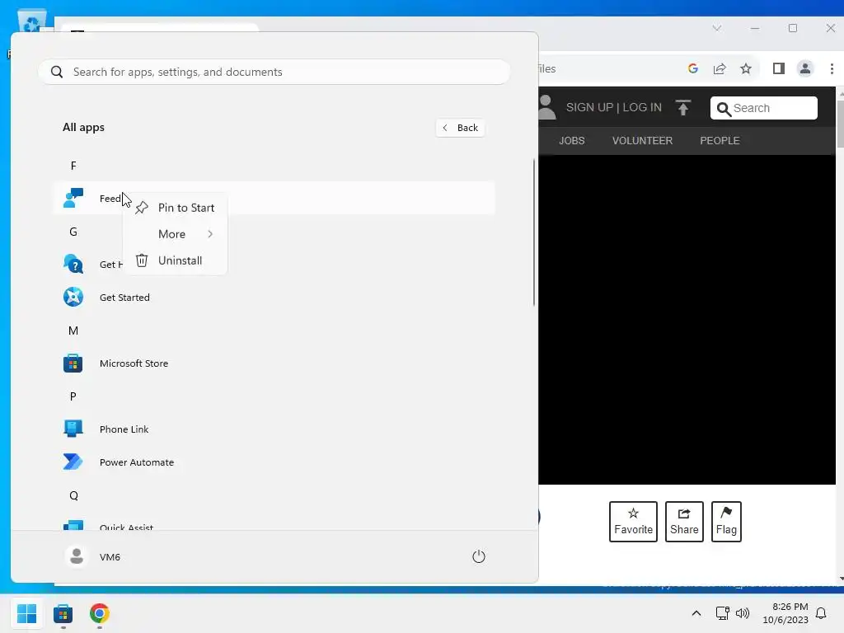Screen dimensions: 844x633
Task: Click the Microsoft Store label in app list
Action: coord(134,363)
